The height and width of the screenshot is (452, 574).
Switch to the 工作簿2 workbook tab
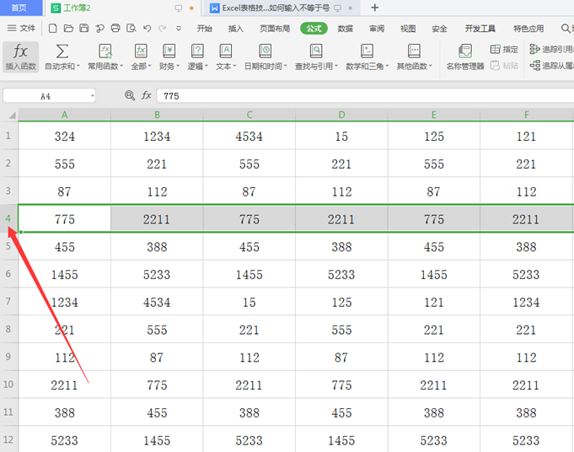[122, 8]
